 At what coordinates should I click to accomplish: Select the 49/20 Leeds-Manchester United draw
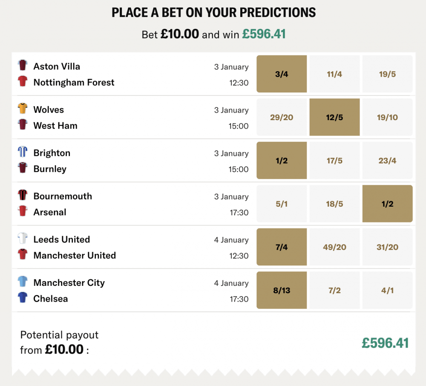(334, 247)
